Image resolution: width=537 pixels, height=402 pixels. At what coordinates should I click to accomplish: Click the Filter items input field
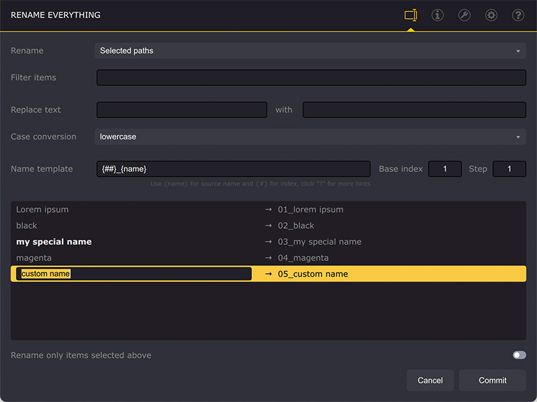point(310,77)
